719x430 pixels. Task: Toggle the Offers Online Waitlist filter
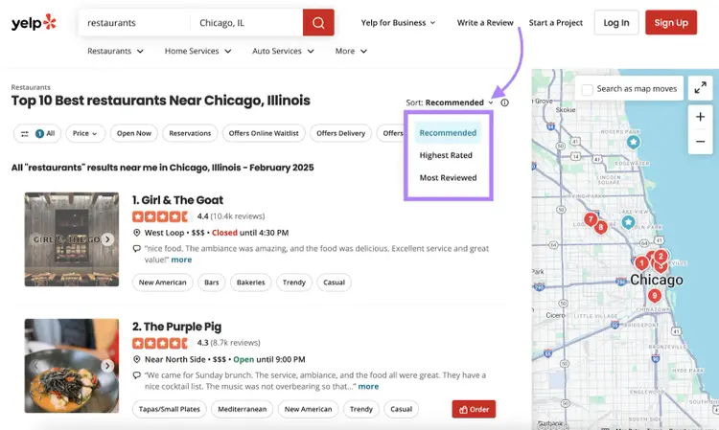tap(264, 133)
